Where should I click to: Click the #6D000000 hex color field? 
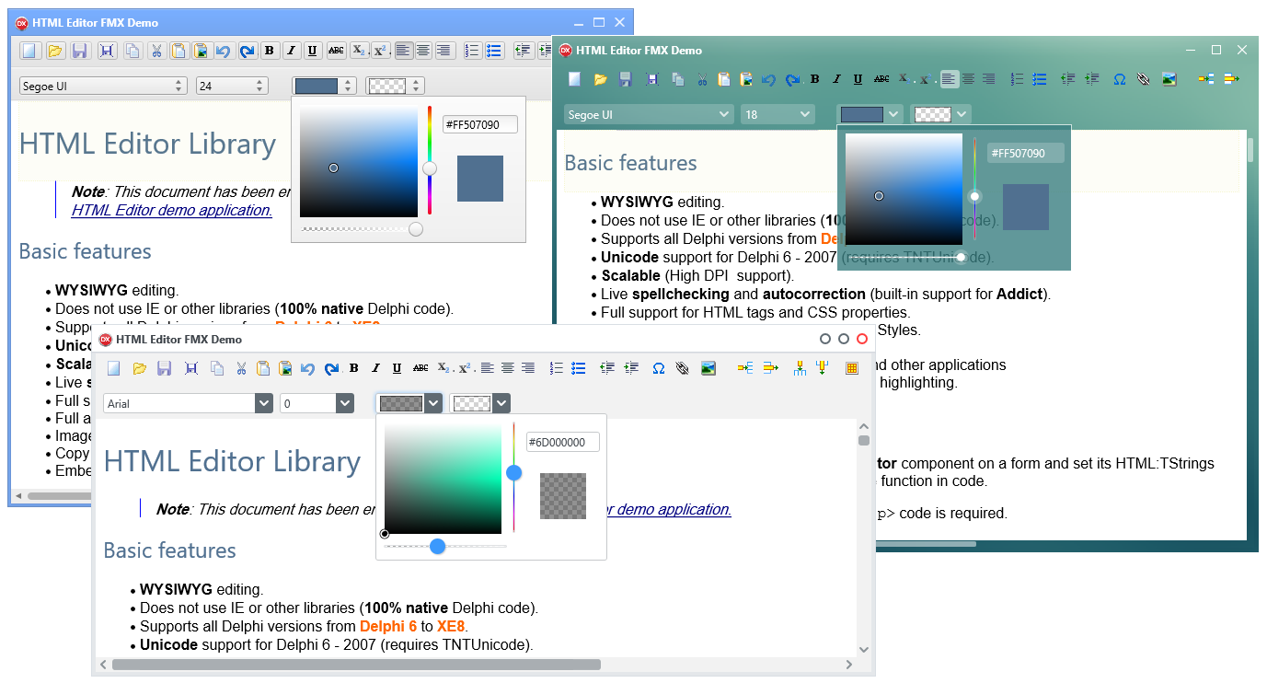click(x=563, y=442)
